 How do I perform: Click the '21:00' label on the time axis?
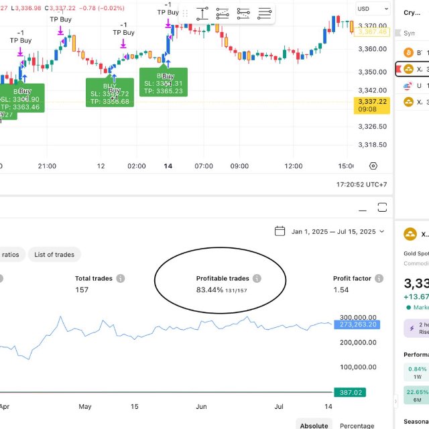[x=47, y=166]
